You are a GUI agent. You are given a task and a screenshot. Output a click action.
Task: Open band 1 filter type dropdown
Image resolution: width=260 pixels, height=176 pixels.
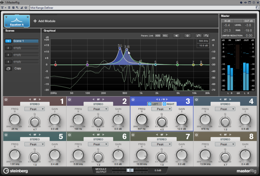pyautogui.click(x=34, y=109)
